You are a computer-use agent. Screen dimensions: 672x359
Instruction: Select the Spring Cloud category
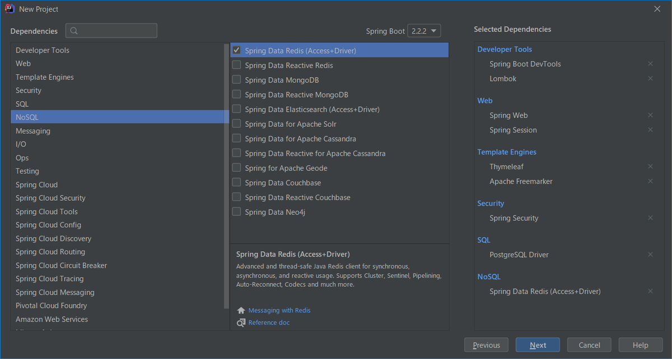(117, 185)
